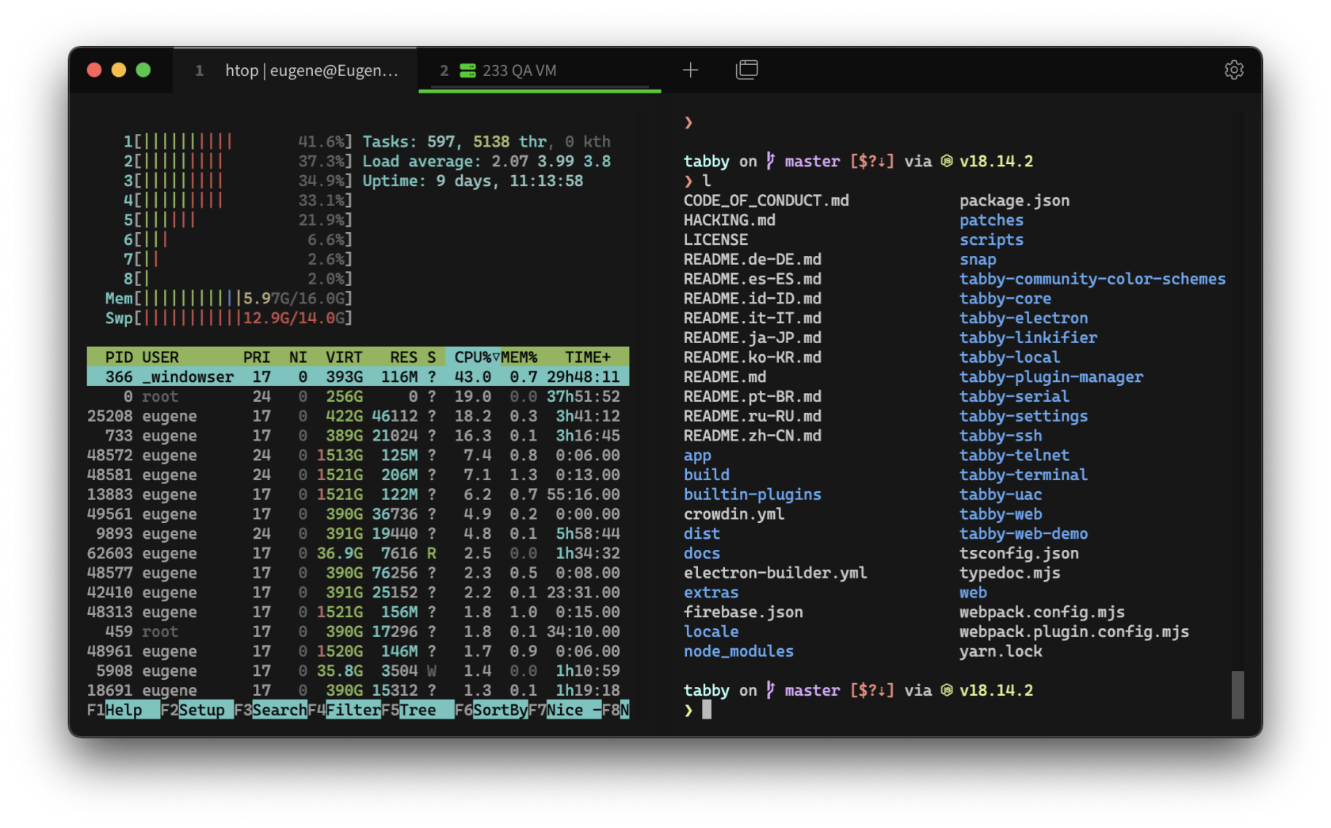The height and width of the screenshot is (828, 1331).
Task: Click the CPU 1 usage meter bar
Action: pyautogui.click(x=238, y=142)
